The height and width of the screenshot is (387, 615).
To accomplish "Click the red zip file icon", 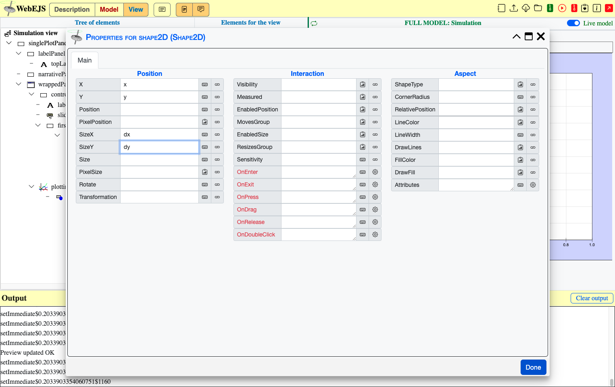I will (574, 8).
